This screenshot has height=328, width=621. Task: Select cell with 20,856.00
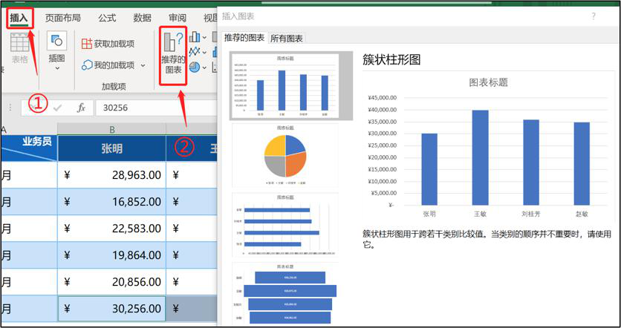tap(111, 282)
